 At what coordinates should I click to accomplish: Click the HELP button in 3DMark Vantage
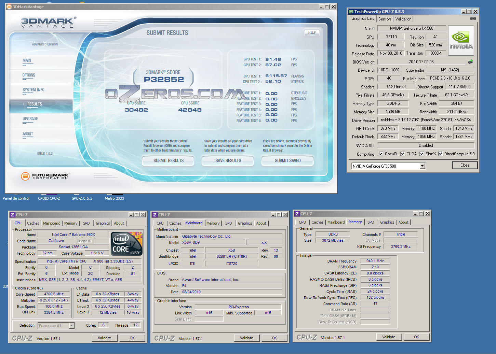[x=312, y=33]
